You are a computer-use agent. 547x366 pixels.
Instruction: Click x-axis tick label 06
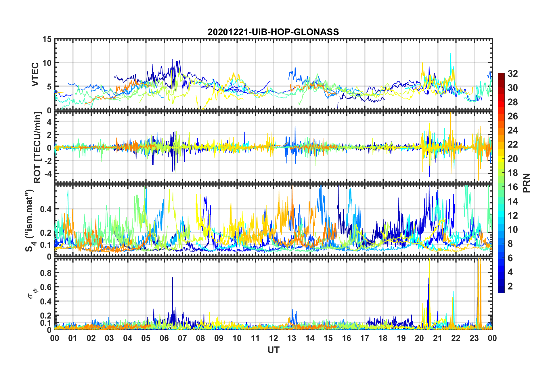(x=164, y=338)
